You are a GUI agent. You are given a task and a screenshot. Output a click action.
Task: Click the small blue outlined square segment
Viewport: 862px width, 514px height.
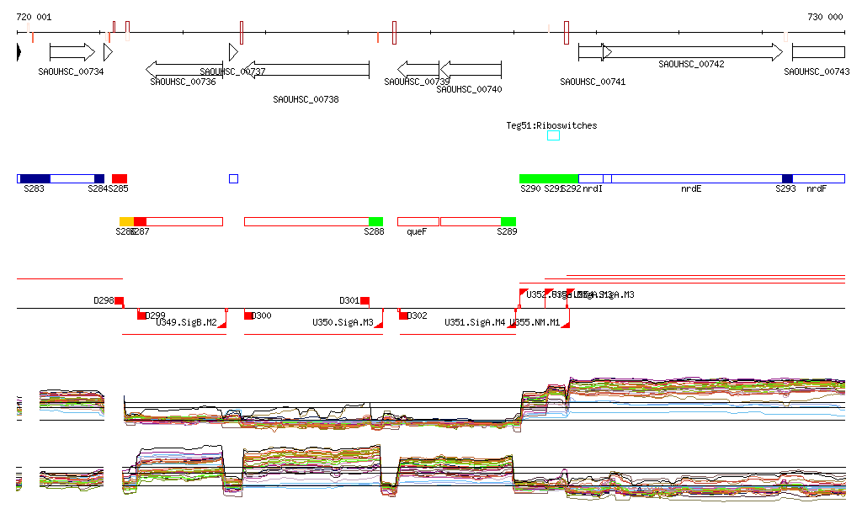click(x=234, y=178)
